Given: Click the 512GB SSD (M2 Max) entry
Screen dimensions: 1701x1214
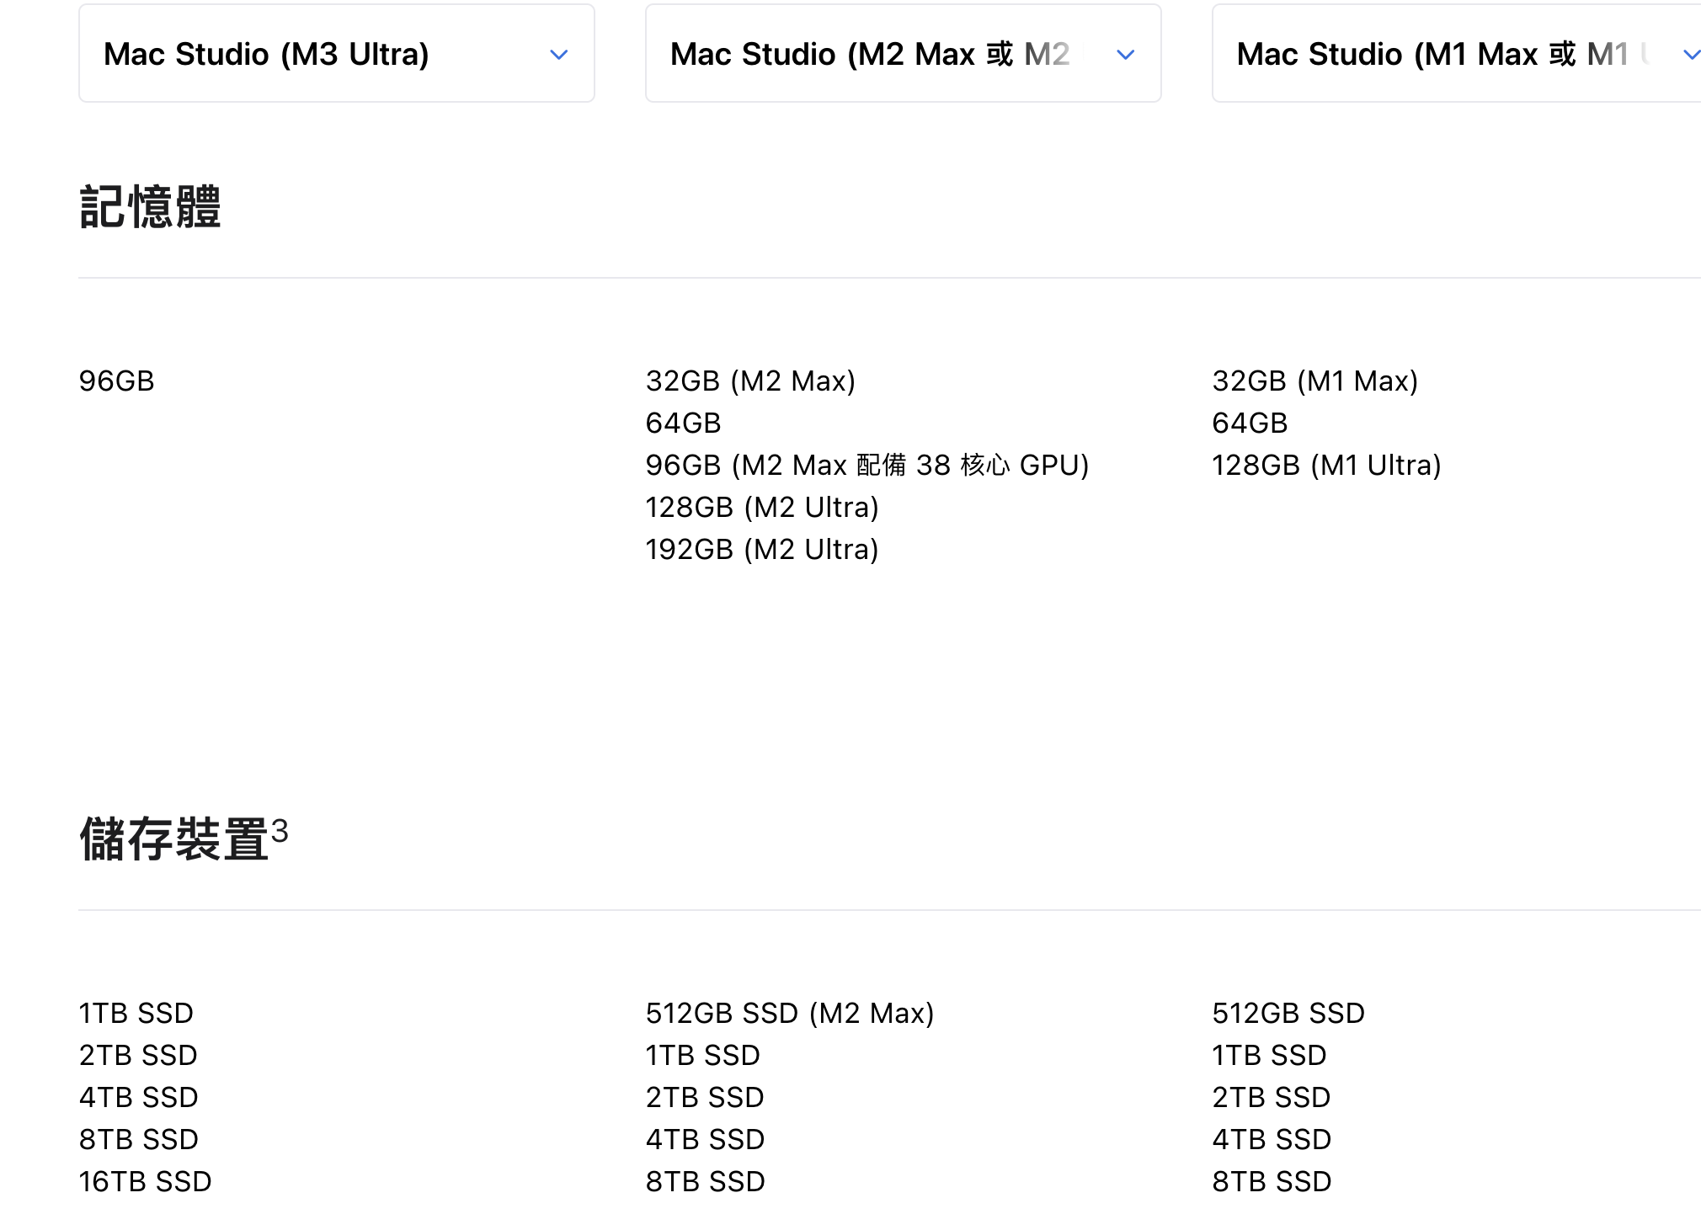Looking at the screenshot, I should point(790,1013).
